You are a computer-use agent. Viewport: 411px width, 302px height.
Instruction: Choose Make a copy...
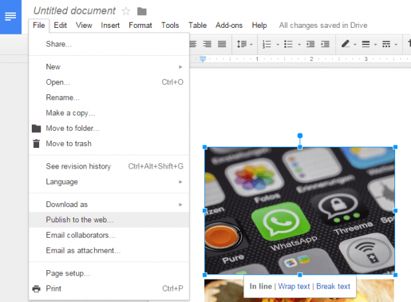coord(109,113)
